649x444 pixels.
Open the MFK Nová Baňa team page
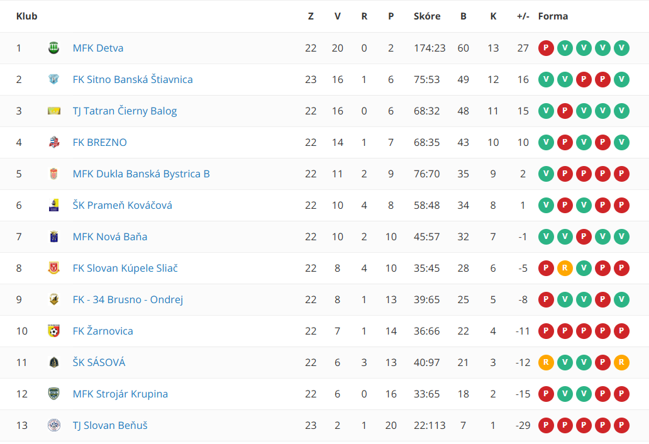coord(110,236)
